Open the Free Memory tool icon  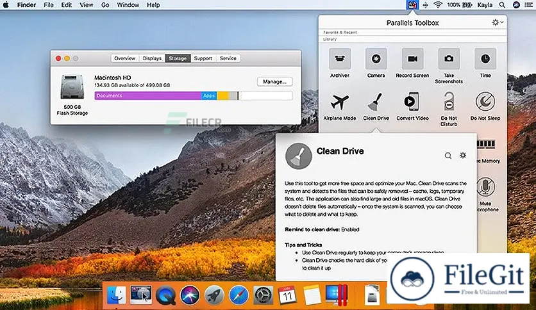486,145
